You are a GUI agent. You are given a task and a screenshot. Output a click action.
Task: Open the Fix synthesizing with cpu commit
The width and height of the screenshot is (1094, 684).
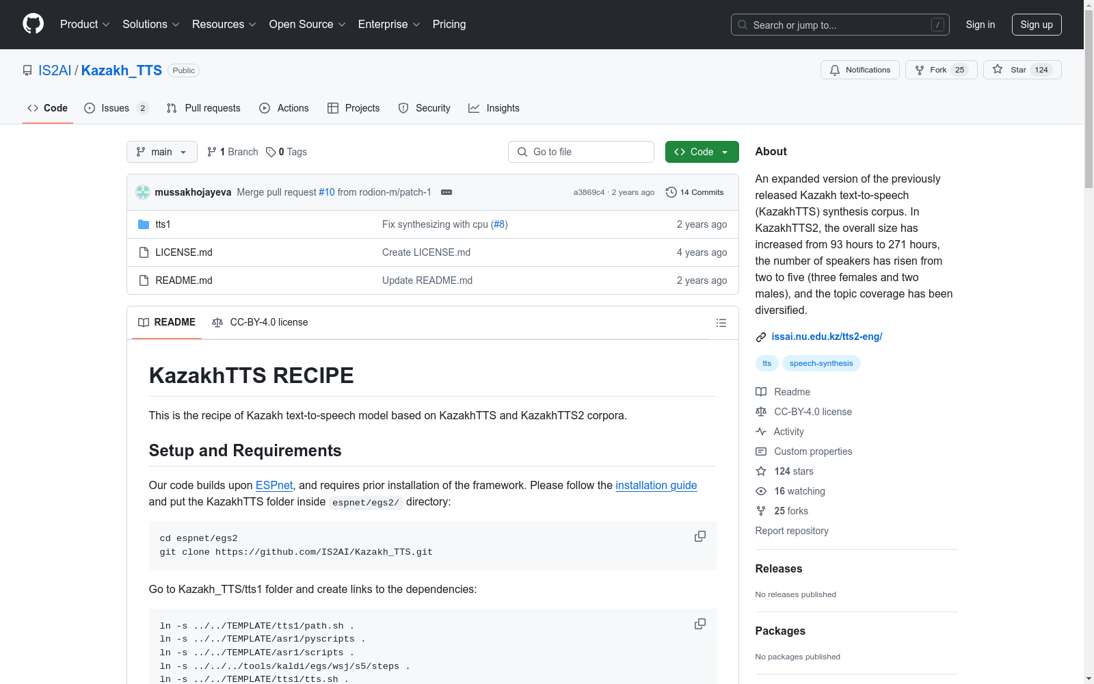(x=435, y=224)
